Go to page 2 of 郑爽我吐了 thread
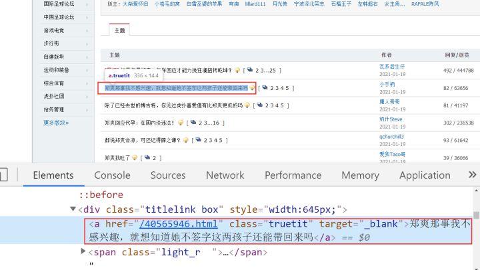Image resolution: width=480 pixels, height=270 pixels. (x=154, y=158)
